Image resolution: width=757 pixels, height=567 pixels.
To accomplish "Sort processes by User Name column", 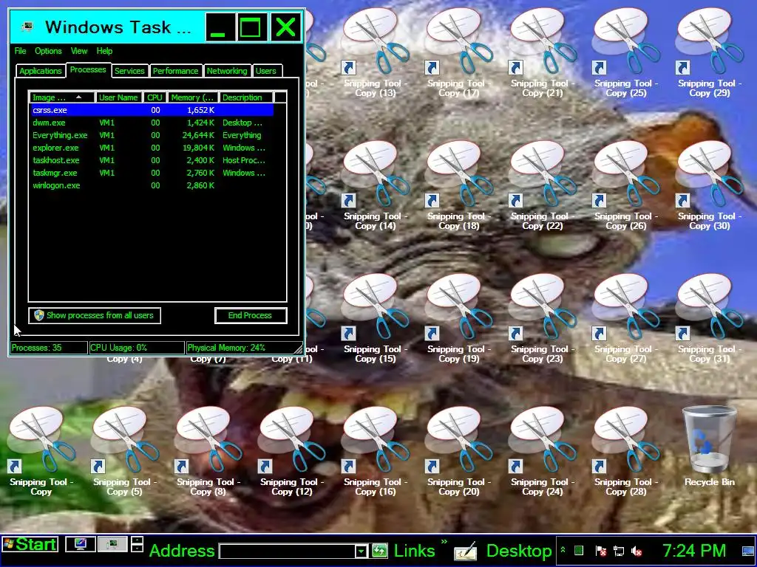I will (x=119, y=97).
